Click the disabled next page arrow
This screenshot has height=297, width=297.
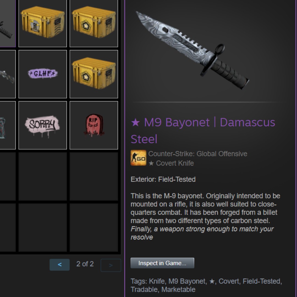point(111,265)
